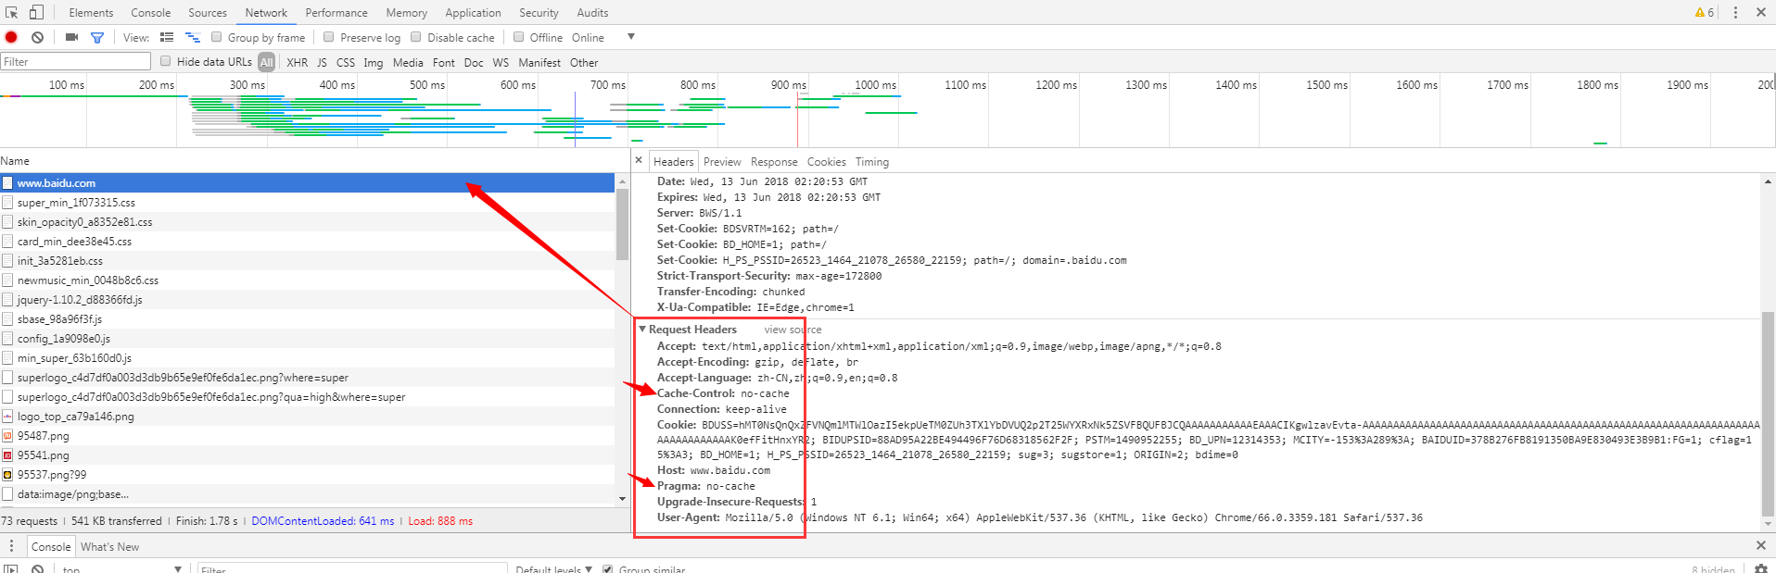Collapse the Request Headers section
The width and height of the screenshot is (1776, 573).
point(642,329)
